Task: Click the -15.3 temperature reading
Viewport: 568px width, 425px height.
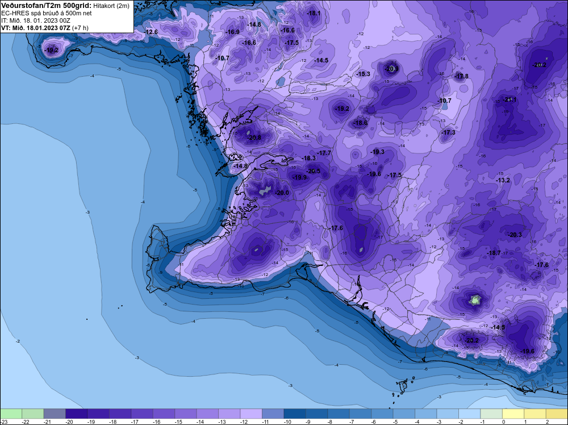Action: (x=364, y=74)
